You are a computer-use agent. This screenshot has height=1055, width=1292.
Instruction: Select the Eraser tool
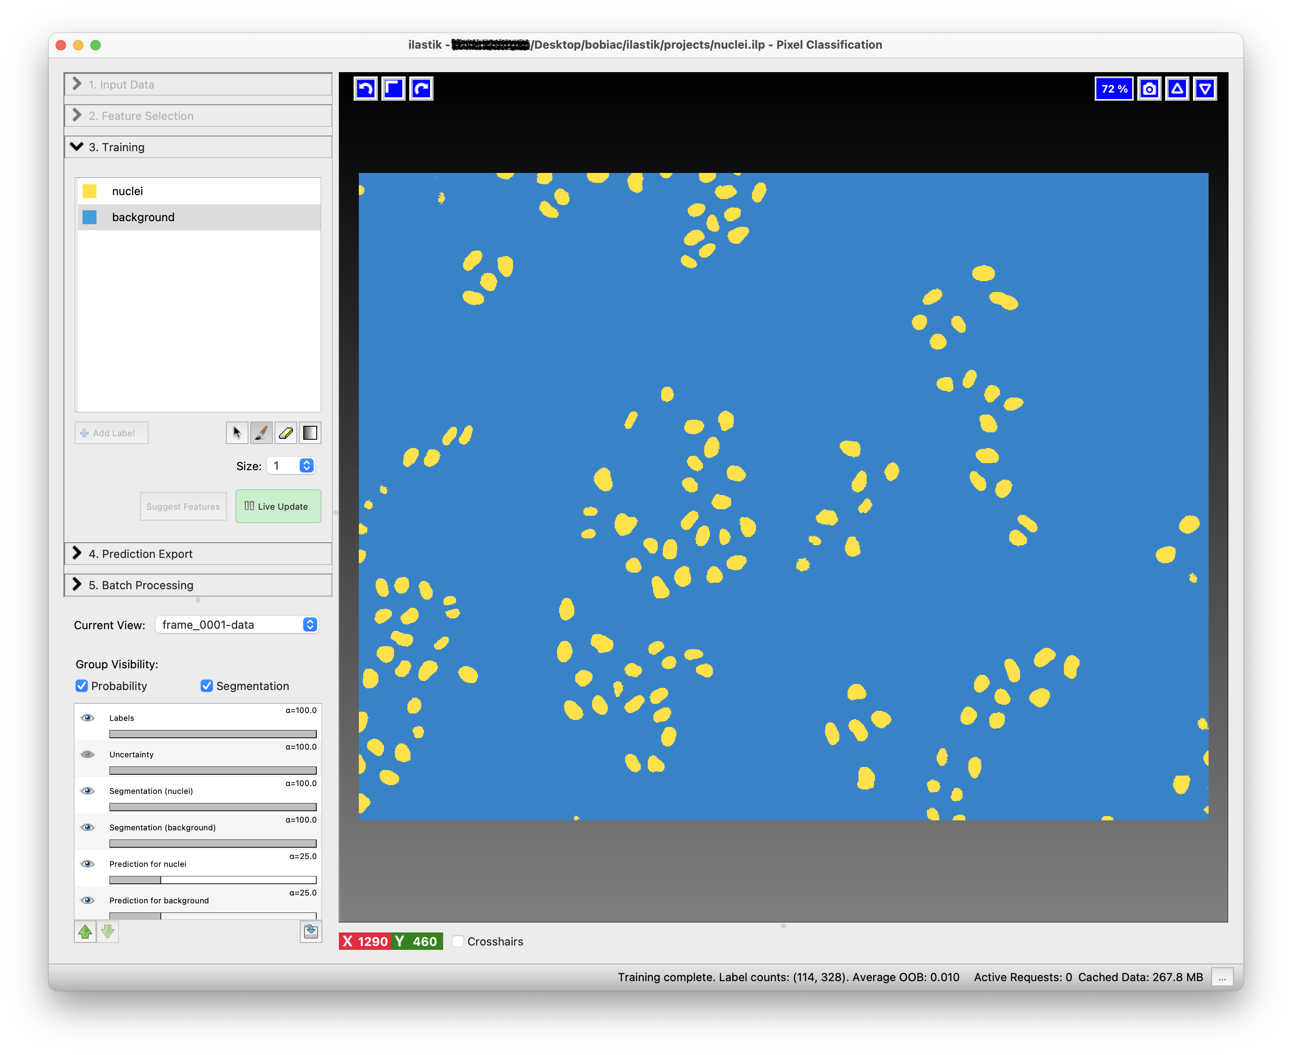tap(285, 433)
